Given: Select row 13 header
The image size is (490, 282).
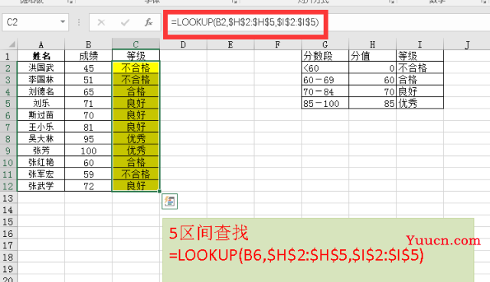Looking at the screenshot, I should coord(8,198).
